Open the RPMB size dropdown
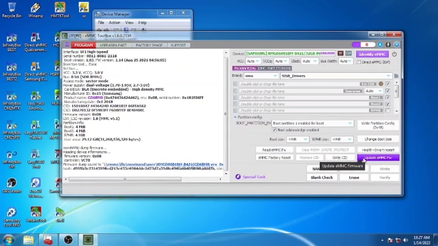 point(342,139)
